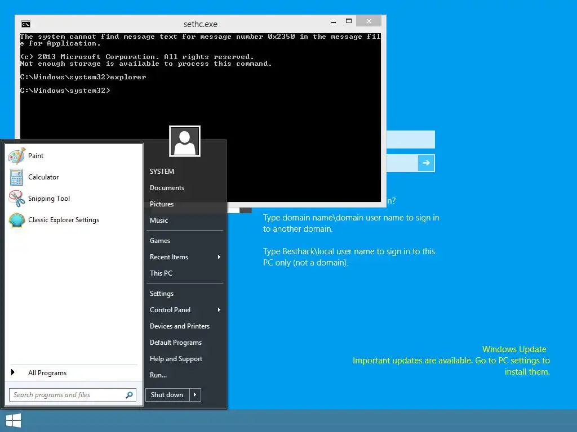Screen dimensions: 577x432
Task: Open Classic Explorer Settings shell icon
Action: 16,220
